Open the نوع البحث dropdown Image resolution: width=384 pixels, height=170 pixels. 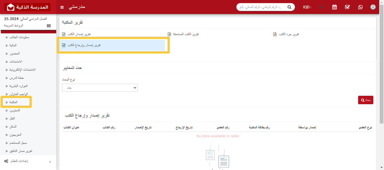[x=100, y=88]
